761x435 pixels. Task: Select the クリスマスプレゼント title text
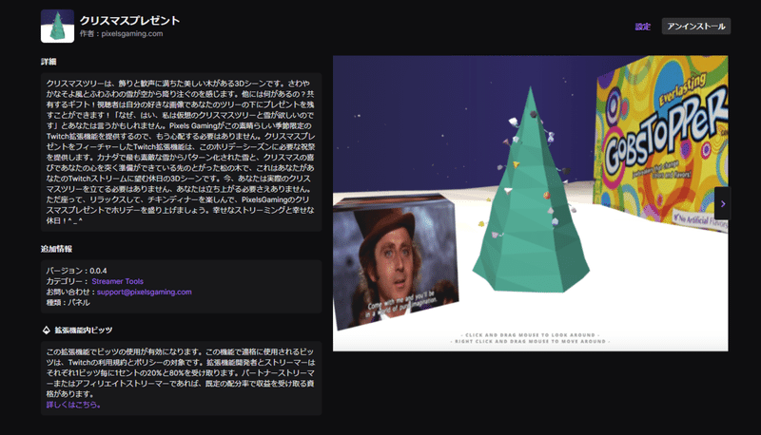pyautogui.click(x=129, y=21)
